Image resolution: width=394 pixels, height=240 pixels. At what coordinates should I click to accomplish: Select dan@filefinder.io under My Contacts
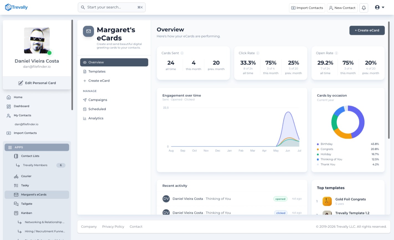click(x=27, y=124)
